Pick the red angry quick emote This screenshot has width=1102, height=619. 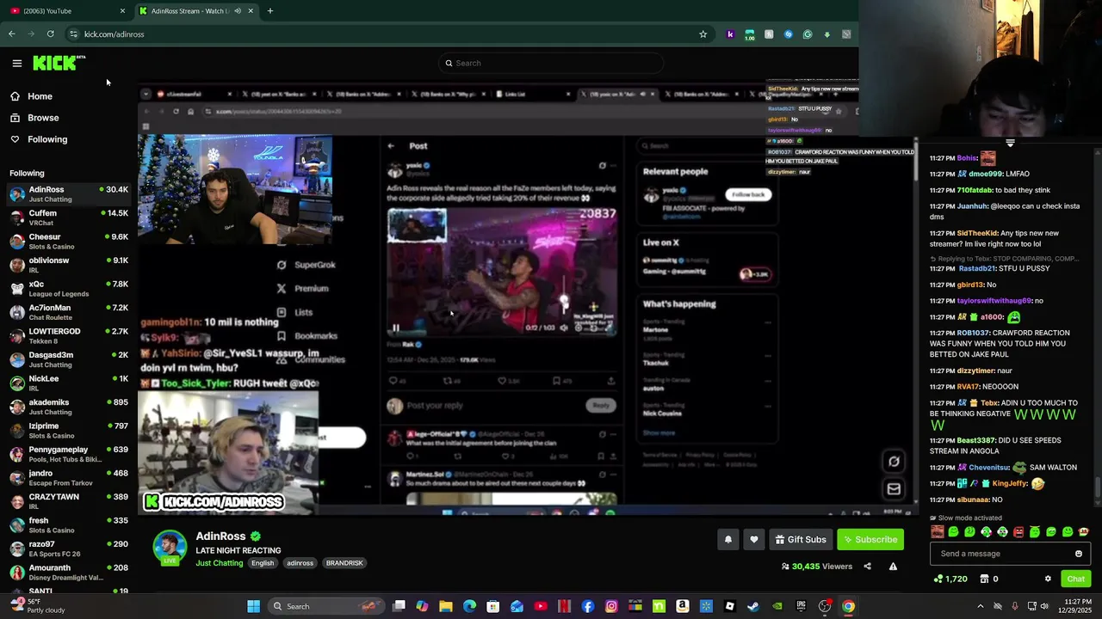[x=1018, y=532]
